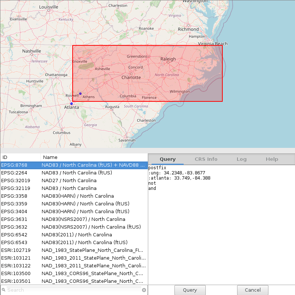Show the Help tab

coord(272,159)
